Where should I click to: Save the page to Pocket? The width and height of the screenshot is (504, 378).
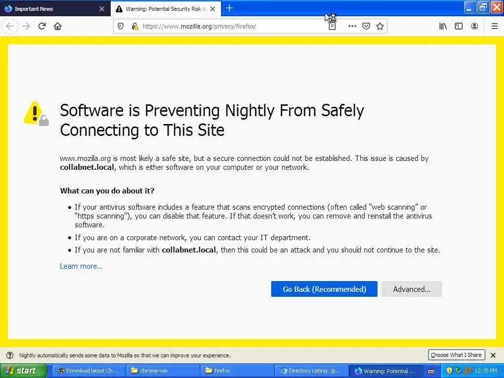366,27
